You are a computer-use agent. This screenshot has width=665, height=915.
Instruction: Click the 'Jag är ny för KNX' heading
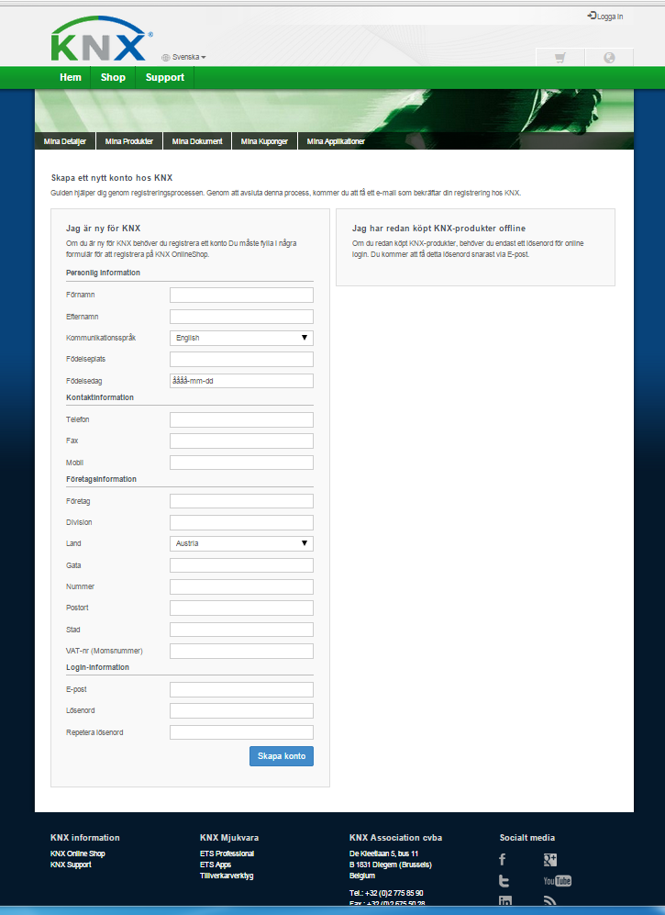(104, 229)
